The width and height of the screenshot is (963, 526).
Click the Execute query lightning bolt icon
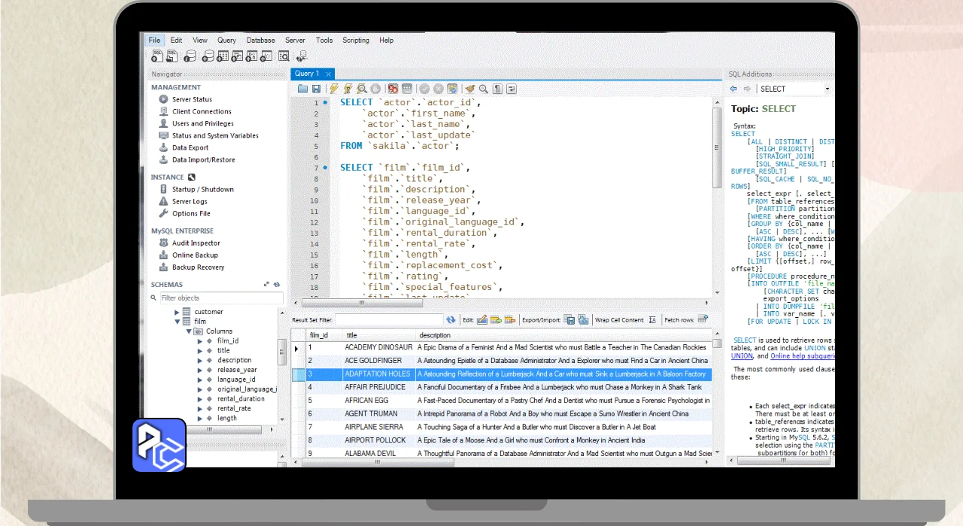(x=334, y=89)
